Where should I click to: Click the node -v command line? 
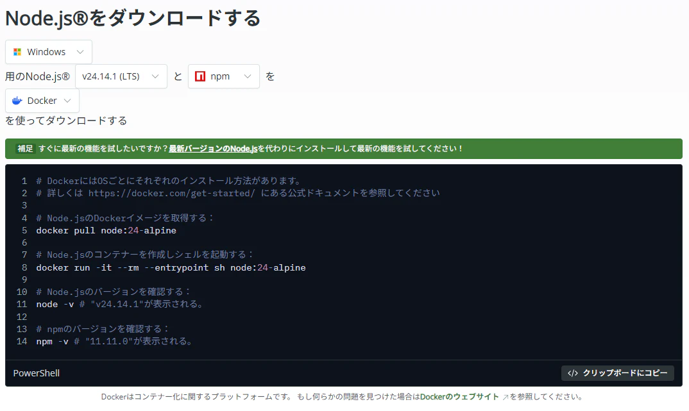[x=119, y=305]
